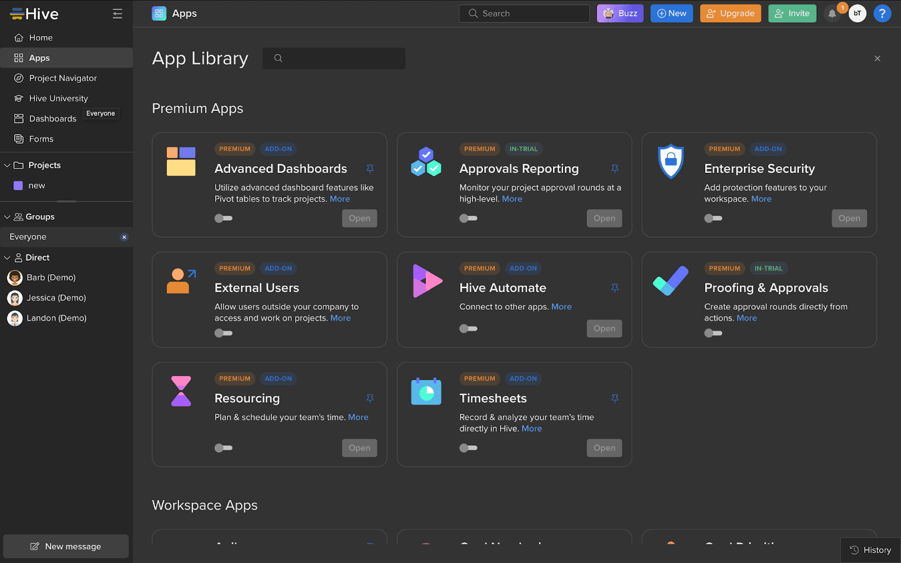901x563 pixels.
Task: Enable Approvals Reporting toggle
Action: (x=469, y=218)
